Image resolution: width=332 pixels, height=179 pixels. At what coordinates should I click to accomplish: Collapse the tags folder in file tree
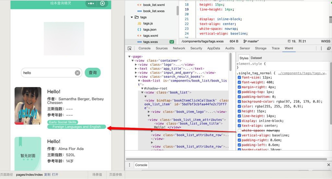(x=132, y=17)
